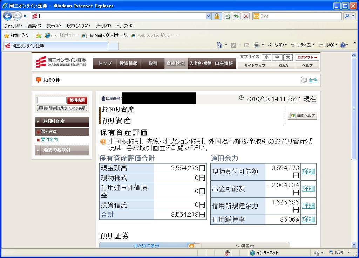This screenshot has width=359, height=258.
Task: Click the Refresh page icon
Action: (237, 16)
